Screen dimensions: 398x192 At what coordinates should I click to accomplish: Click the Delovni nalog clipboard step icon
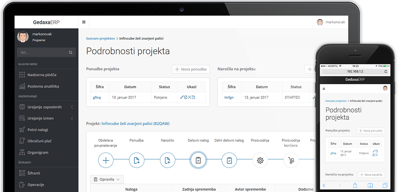tap(198, 160)
